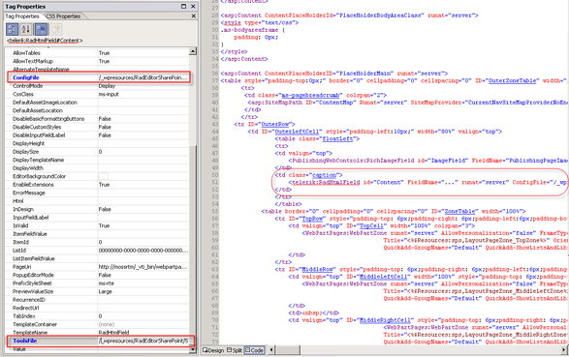The width and height of the screenshot is (569, 357).
Task: Switch to the CSS Properties tab
Action: 63,16
